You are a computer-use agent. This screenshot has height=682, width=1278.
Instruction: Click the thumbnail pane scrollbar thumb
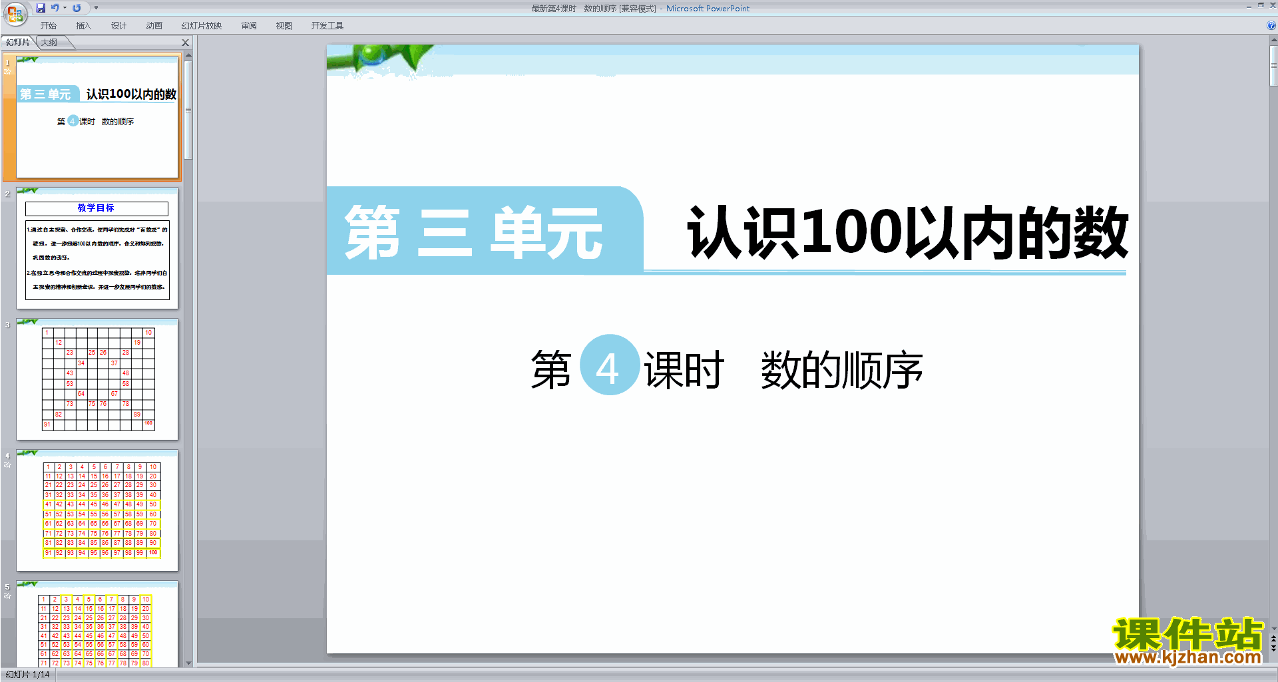(x=188, y=110)
